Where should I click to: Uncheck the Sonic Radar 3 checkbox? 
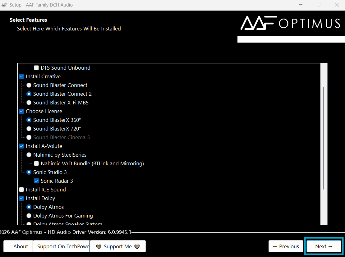(x=36, y=181)
